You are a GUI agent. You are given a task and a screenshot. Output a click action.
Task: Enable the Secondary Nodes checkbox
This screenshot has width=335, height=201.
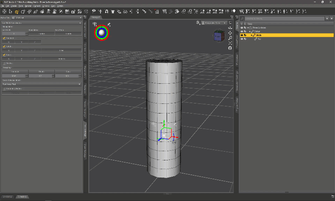4,89
